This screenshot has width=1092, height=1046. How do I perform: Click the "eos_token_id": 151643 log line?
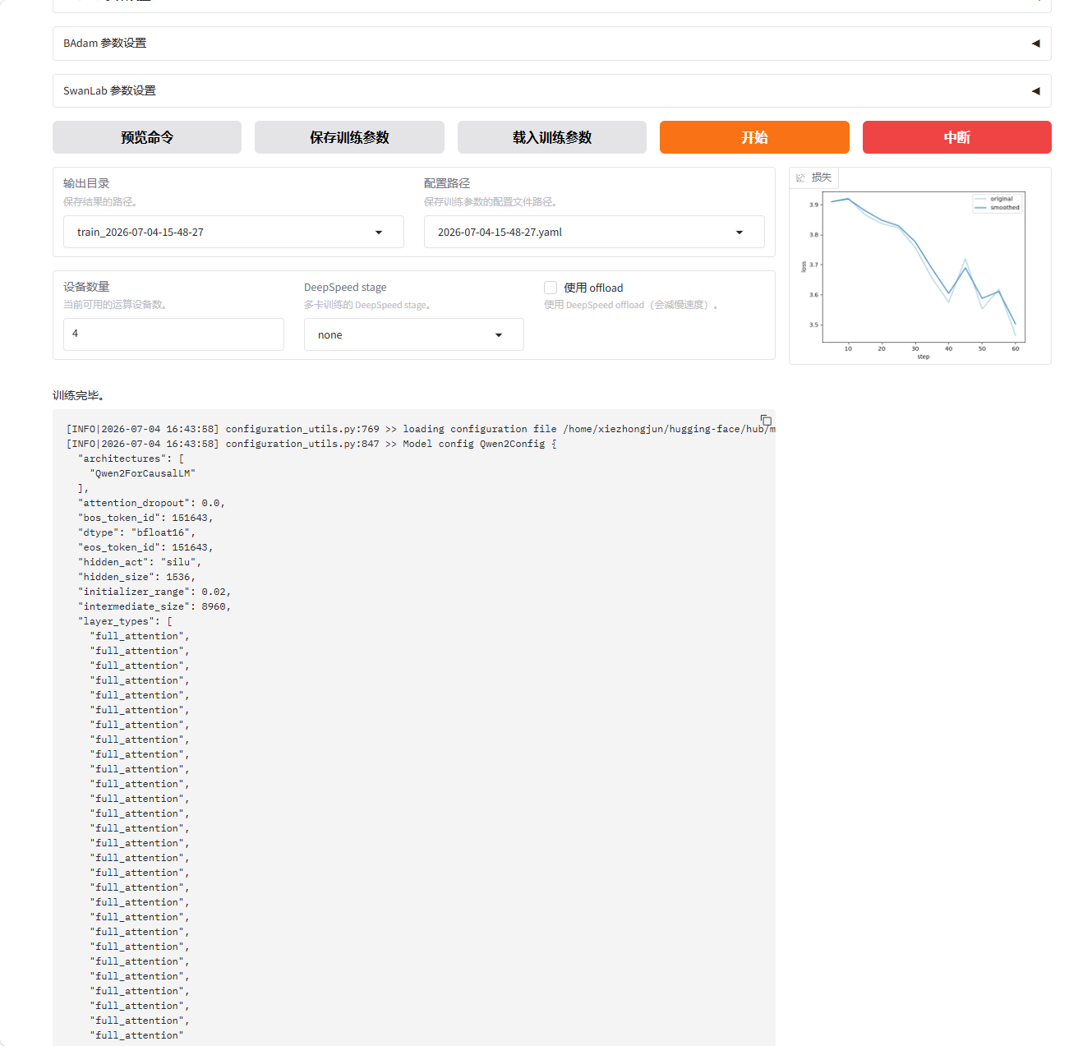pos(145,547)
